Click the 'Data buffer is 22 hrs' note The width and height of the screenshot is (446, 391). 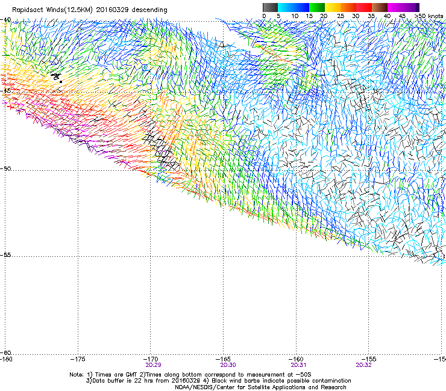[143, 381]
